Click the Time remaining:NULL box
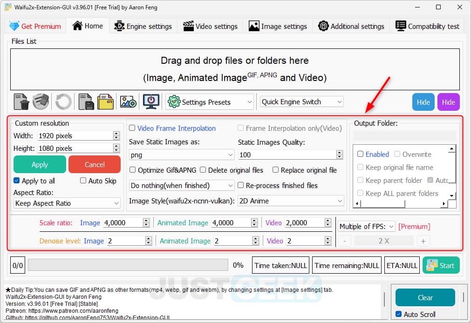Image resolution: width=471 pixels, height=323 pixels. [347, 265]
